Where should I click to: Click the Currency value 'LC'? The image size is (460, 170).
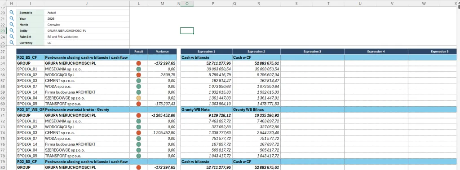point(49,43)
